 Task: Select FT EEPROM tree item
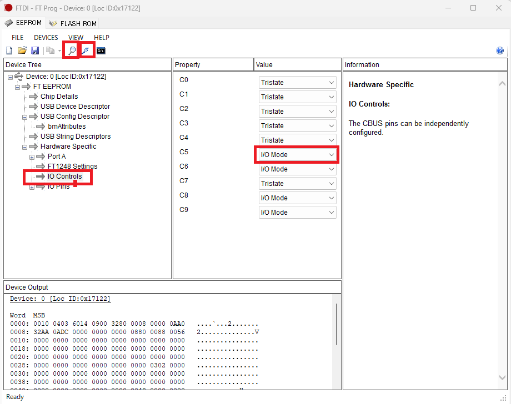tap(52, 87)
